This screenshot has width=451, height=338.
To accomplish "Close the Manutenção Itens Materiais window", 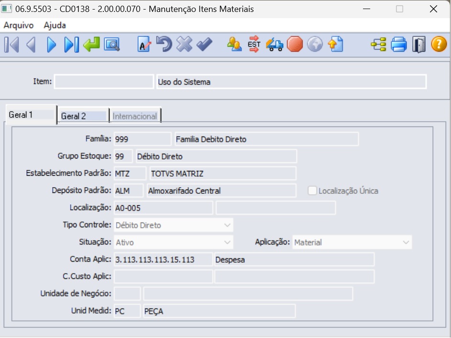I will (433, 9).
